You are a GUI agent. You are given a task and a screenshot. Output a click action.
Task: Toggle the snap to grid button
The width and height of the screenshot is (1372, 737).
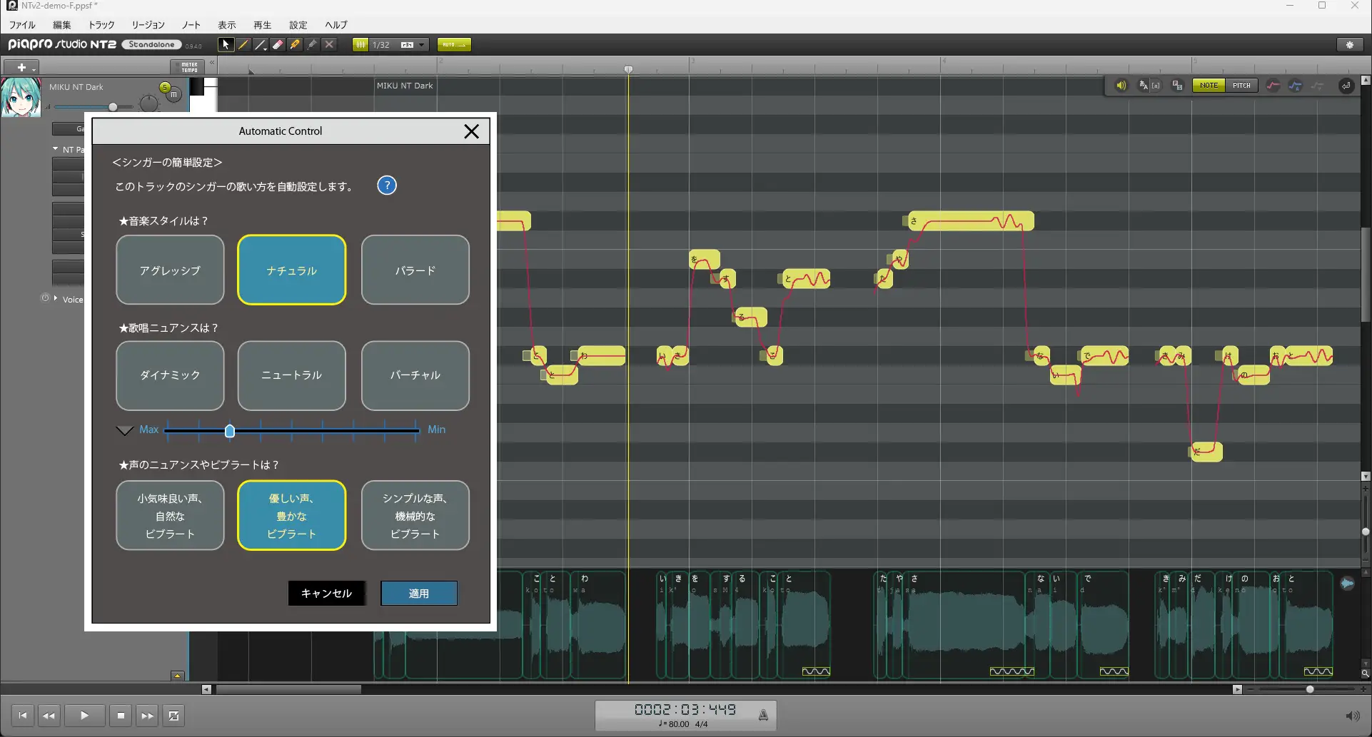[360, 44]
